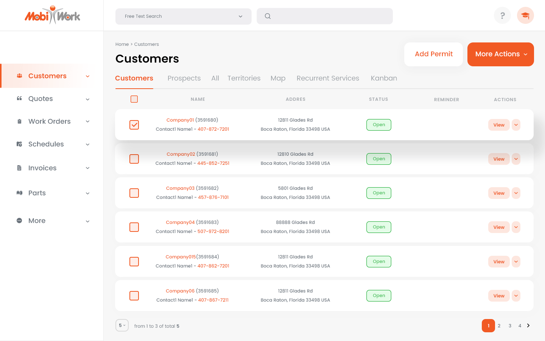Image resolution: width=545 pixels, height=341 pixels.
Task: Click the Invoices document icon
Action: click(19, 168)
